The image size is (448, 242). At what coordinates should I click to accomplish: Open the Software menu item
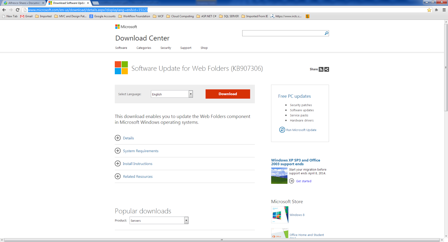point(121,48)
